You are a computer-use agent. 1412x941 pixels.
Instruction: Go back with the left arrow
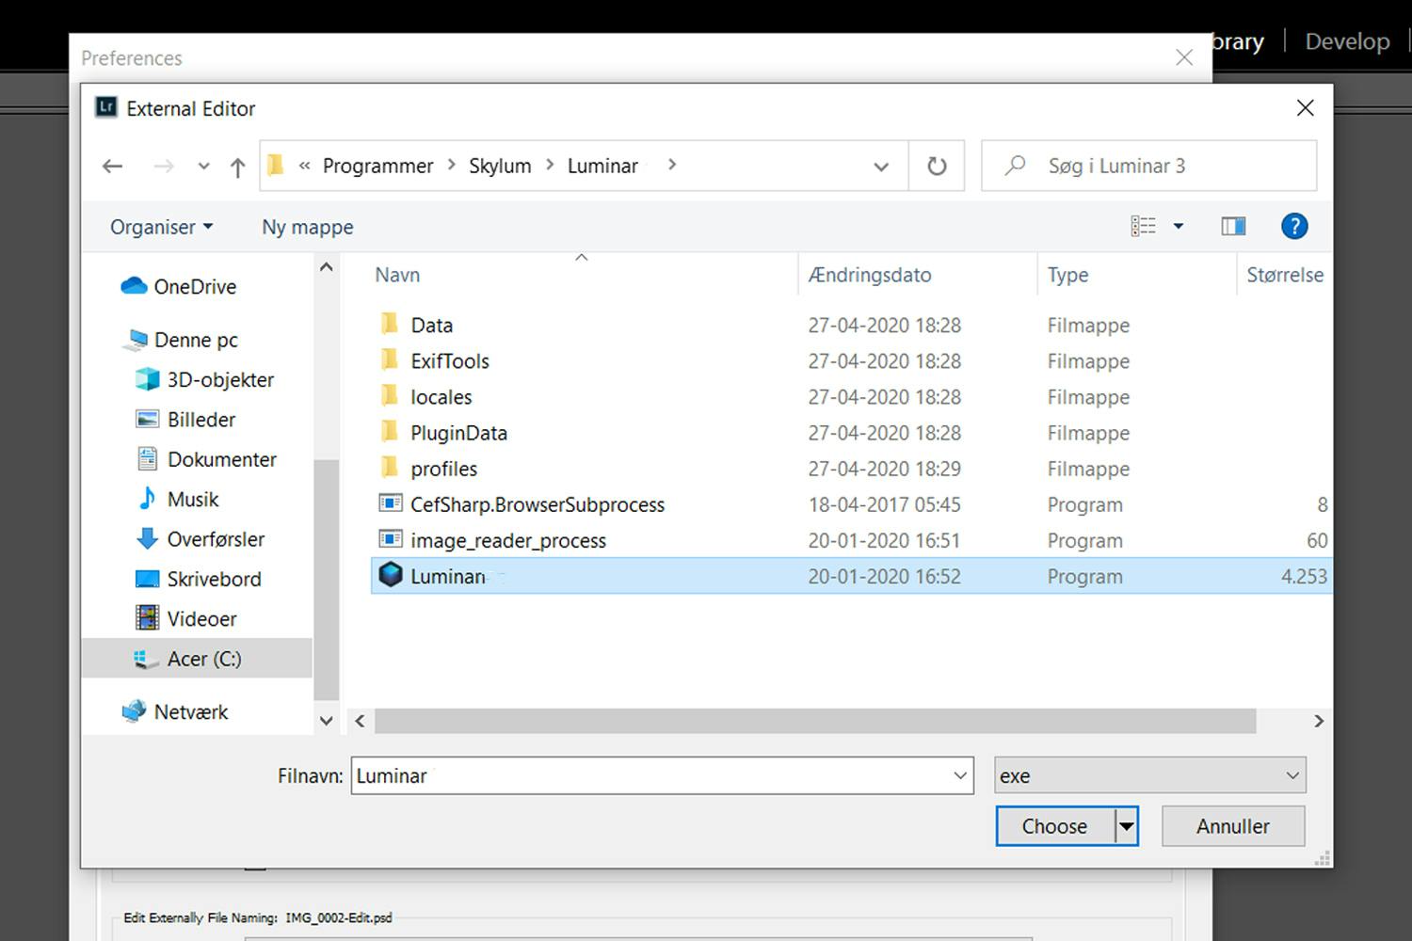pyautogui.click(x=113, y=167)
